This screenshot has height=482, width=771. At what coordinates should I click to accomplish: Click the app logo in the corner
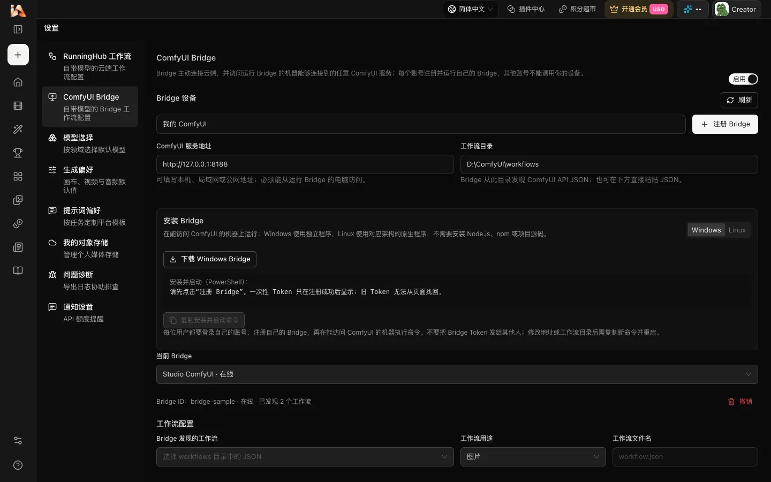click(x=18, y=10)
